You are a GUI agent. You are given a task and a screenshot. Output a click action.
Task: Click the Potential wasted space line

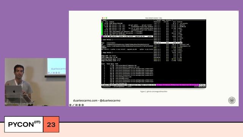(111, 59)
